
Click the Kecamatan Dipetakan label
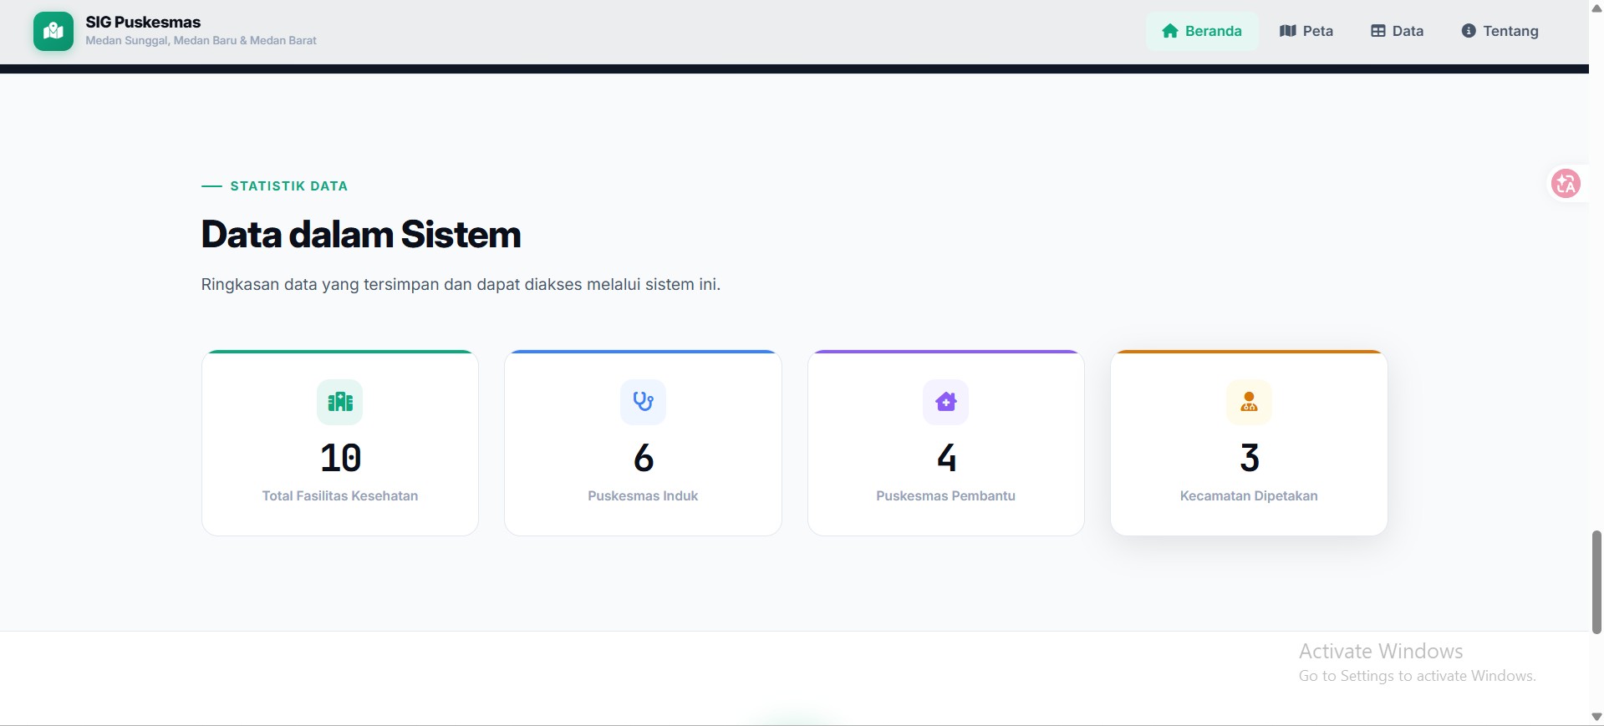(1249, 495)
